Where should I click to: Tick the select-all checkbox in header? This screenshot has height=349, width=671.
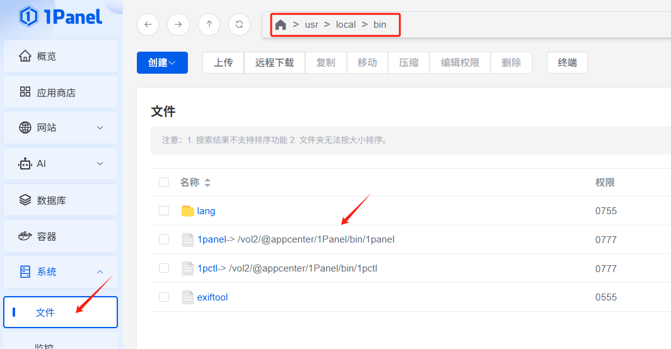point(164,182)
